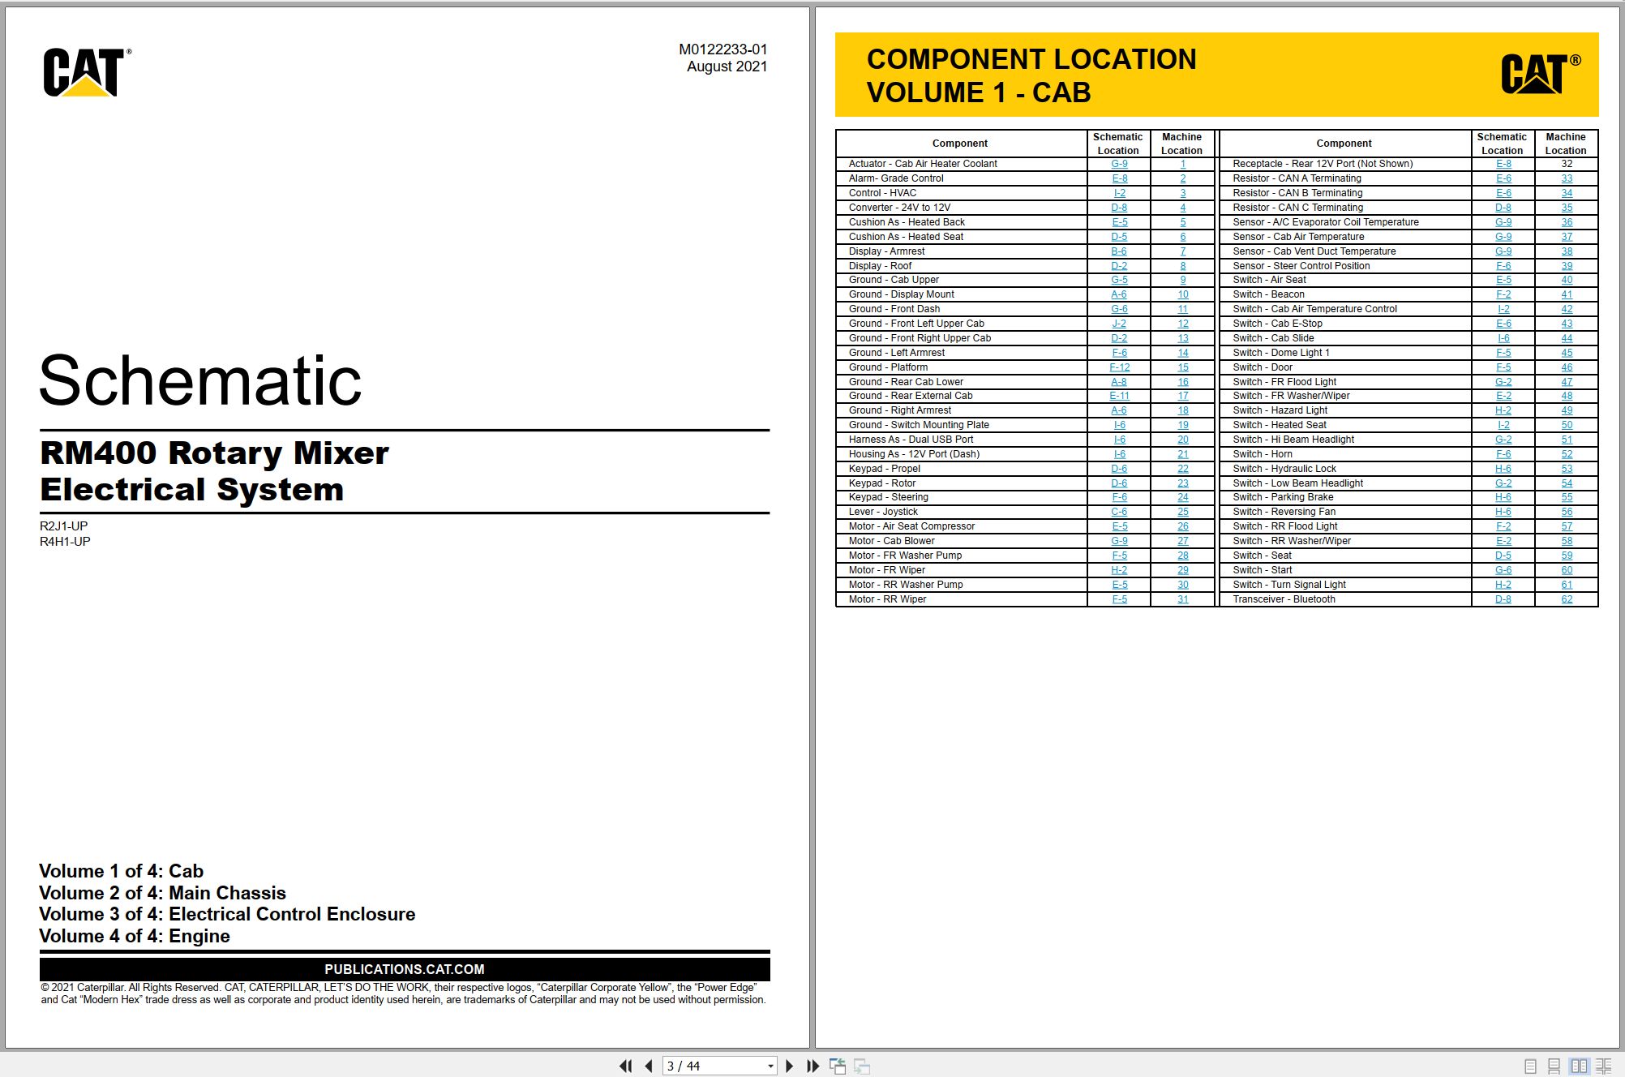Switch to single page view

click(1530, 1066)
